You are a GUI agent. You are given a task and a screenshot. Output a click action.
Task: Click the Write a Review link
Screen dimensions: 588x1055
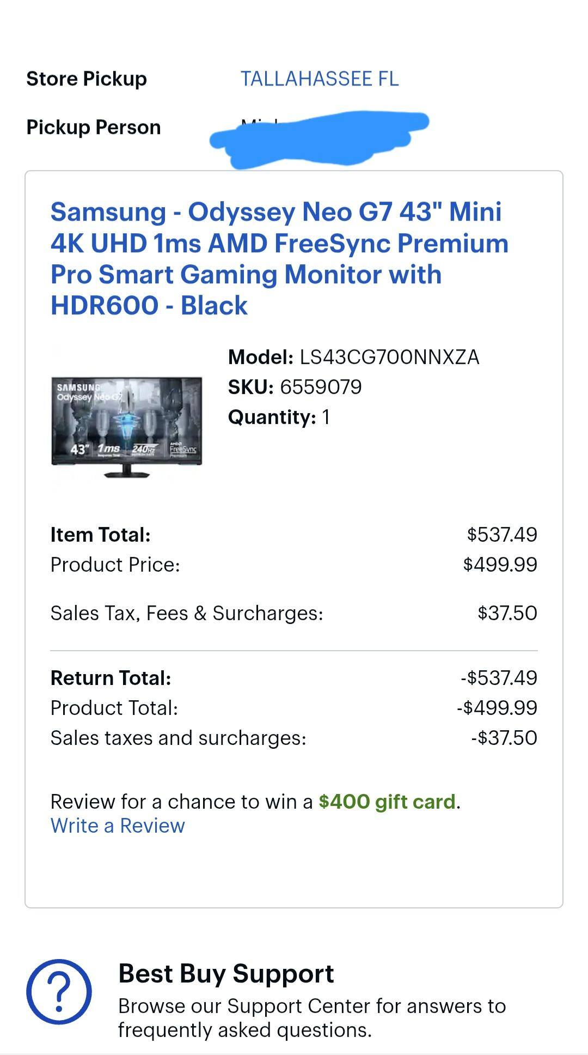point(118,826)
